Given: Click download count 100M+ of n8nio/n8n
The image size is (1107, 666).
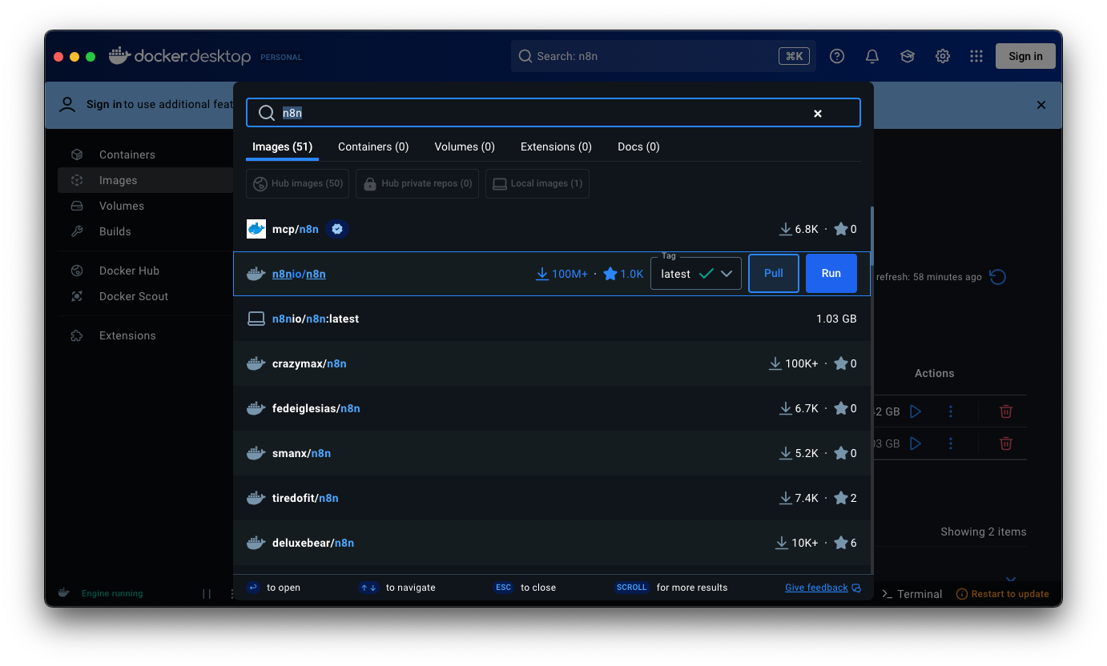Looking at the screenshot, I should point(562,274).
